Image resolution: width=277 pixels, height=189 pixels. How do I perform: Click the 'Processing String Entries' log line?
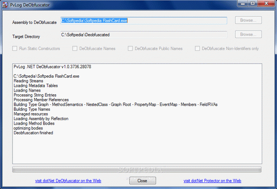click(x=35, y=95)
